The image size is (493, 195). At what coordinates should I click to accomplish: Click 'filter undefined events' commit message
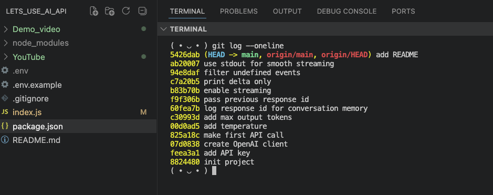tap(252, 73)
